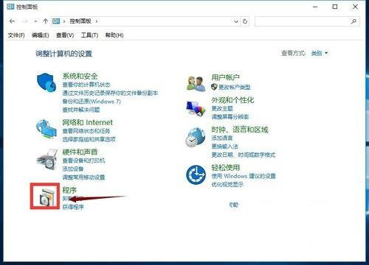
Task: Open the 系统和安全 heading link
Action: 80,76
